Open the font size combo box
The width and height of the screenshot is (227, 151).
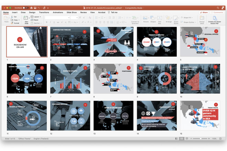tap(74, 18)
